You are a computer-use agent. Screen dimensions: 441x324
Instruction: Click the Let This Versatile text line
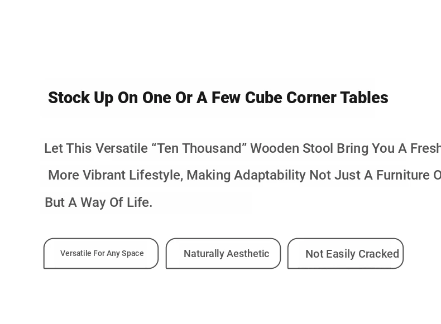(243, 148)
